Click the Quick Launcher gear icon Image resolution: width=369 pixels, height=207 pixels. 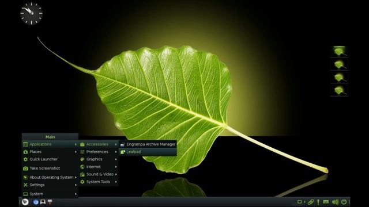[25, 159]
